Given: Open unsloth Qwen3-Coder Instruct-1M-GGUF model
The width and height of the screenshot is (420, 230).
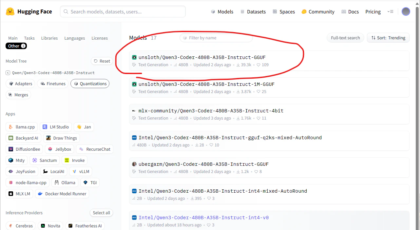Looking at the screenshot, I should click(x=269, y=87).
